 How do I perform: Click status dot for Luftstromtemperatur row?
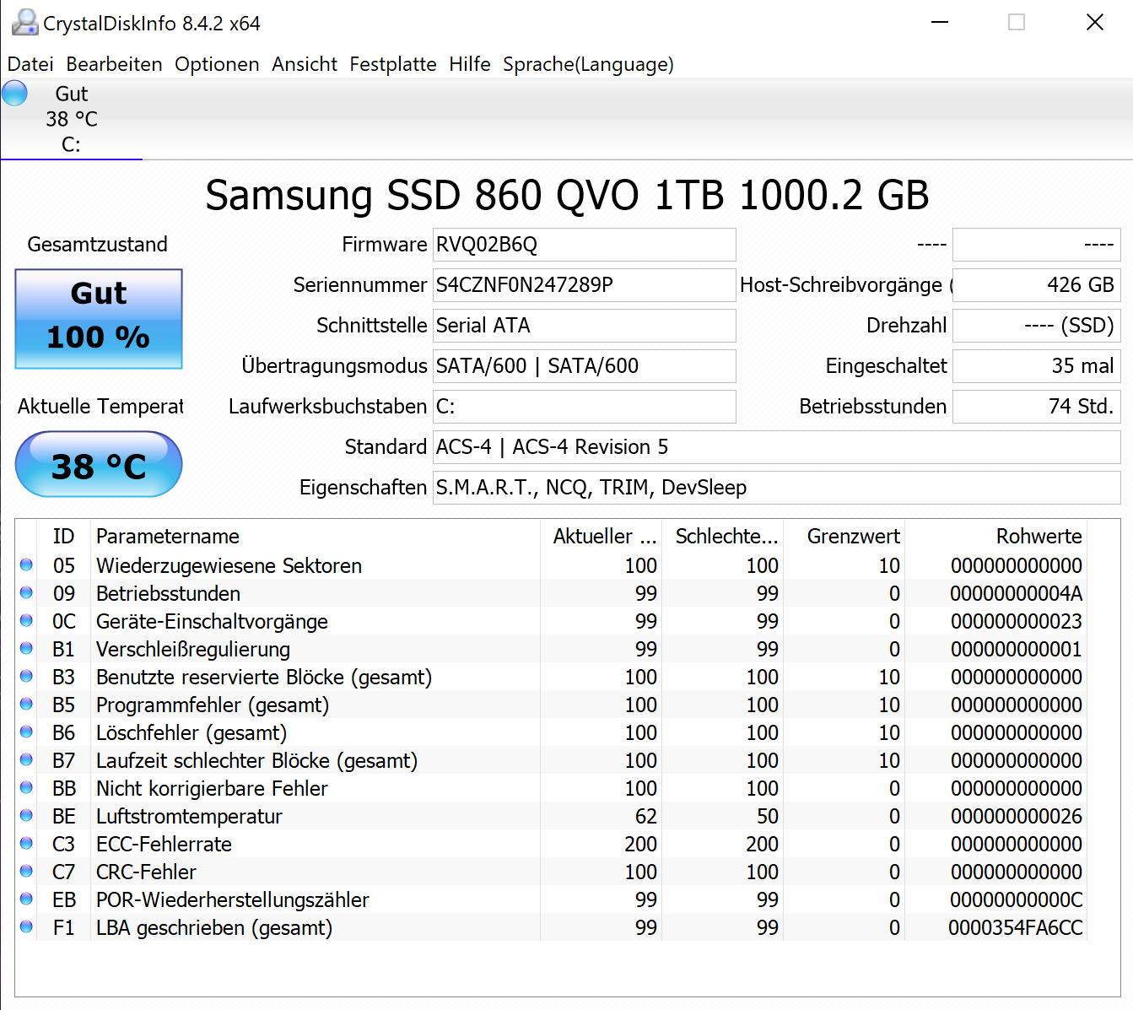click(x=26, y=815)
